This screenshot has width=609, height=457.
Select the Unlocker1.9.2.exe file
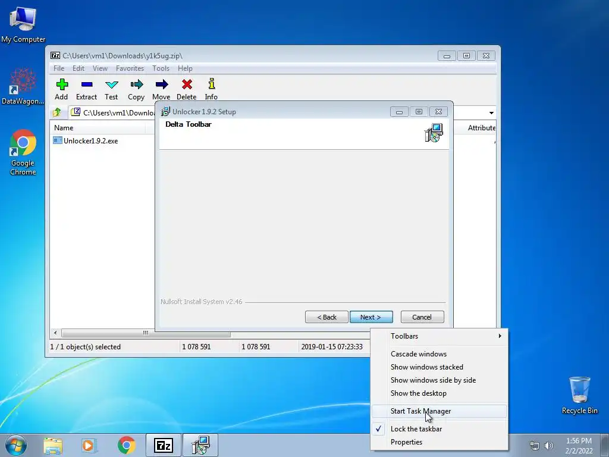tap(86, 140)
